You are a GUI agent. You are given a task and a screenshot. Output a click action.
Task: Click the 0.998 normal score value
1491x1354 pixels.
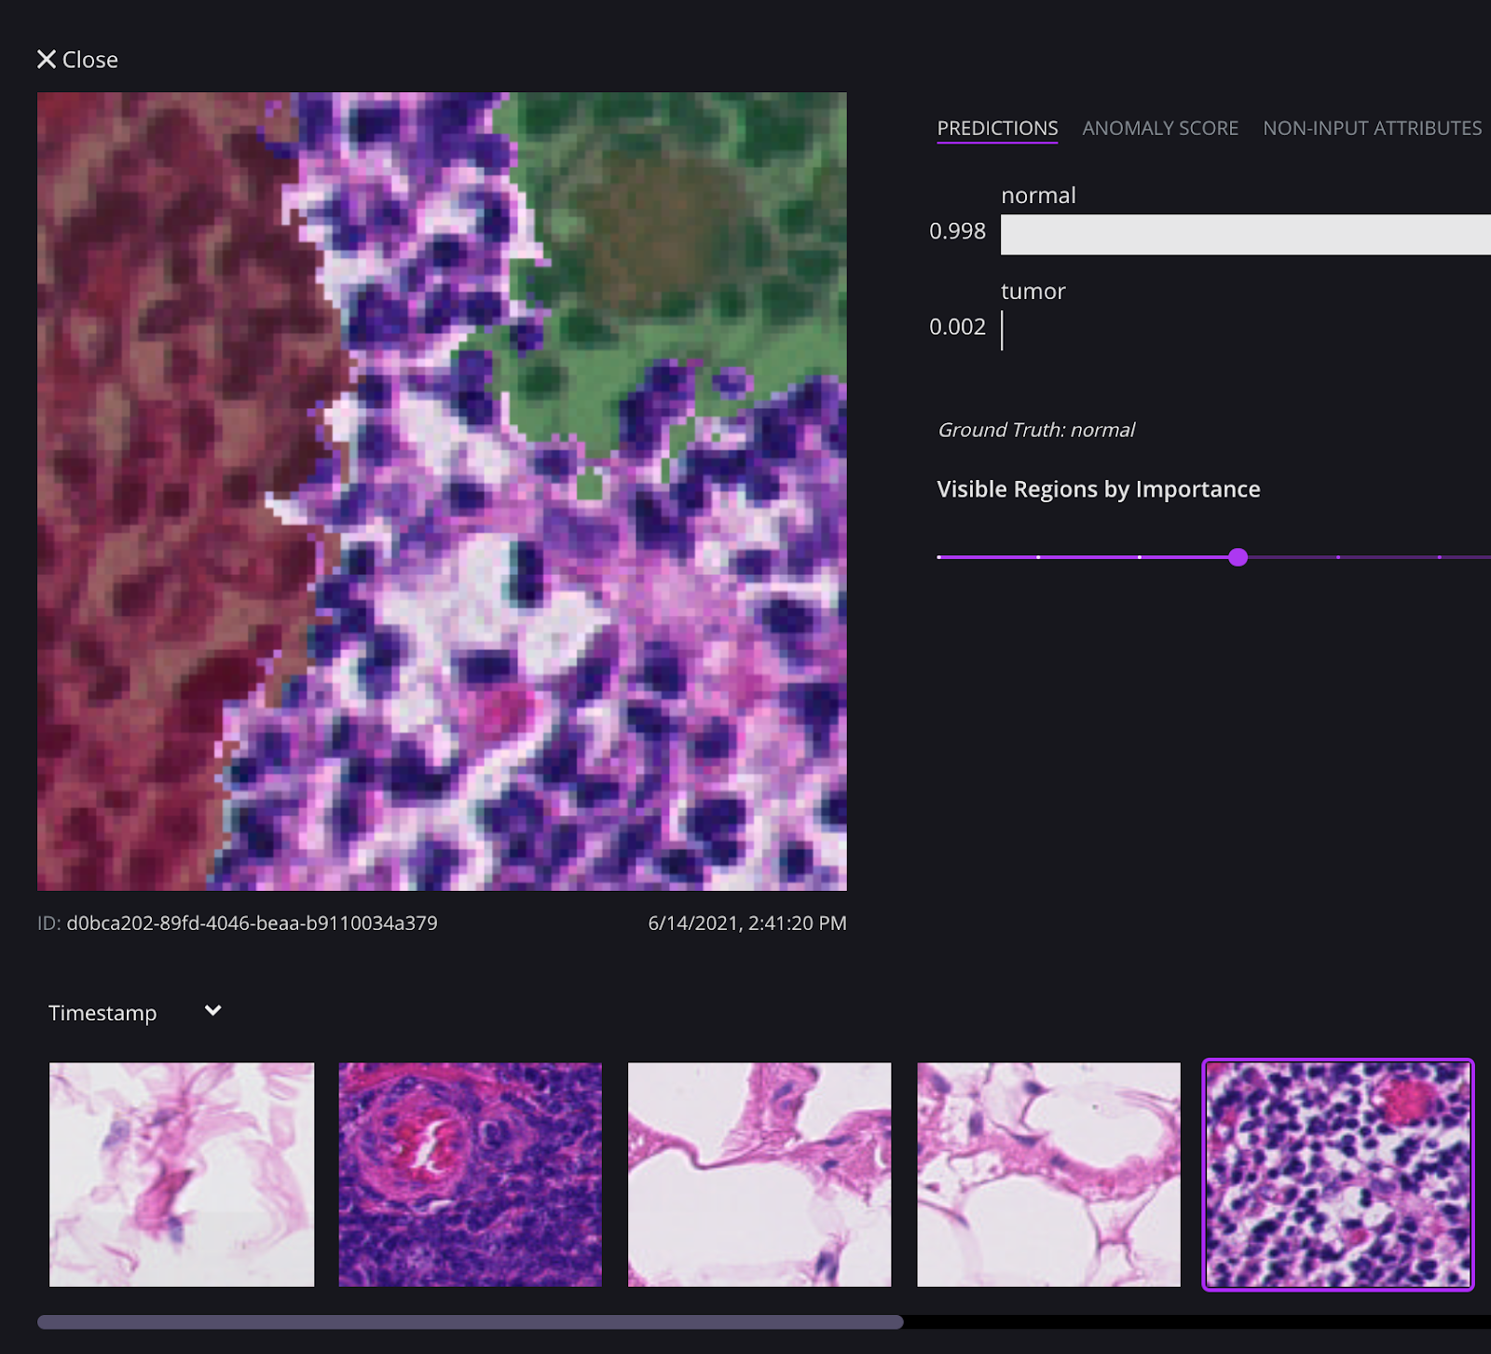[957, 231]
